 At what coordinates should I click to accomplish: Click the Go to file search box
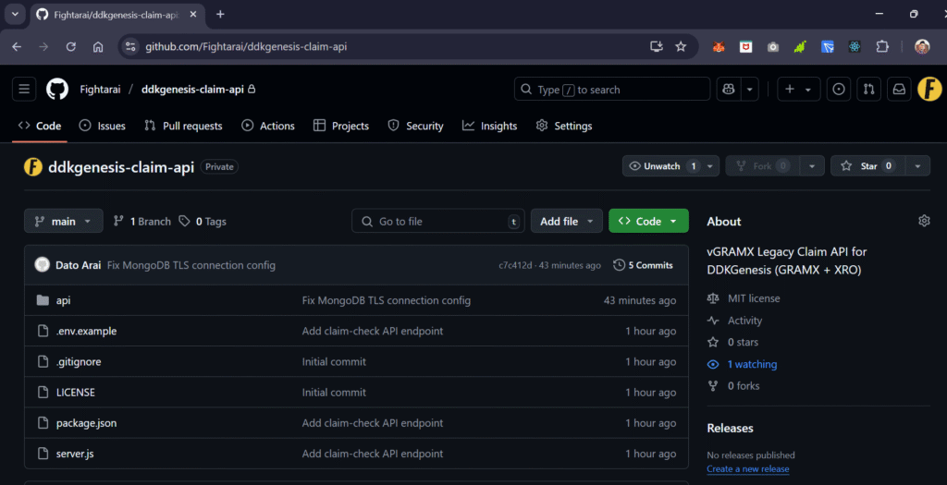[x=437, y=222]
